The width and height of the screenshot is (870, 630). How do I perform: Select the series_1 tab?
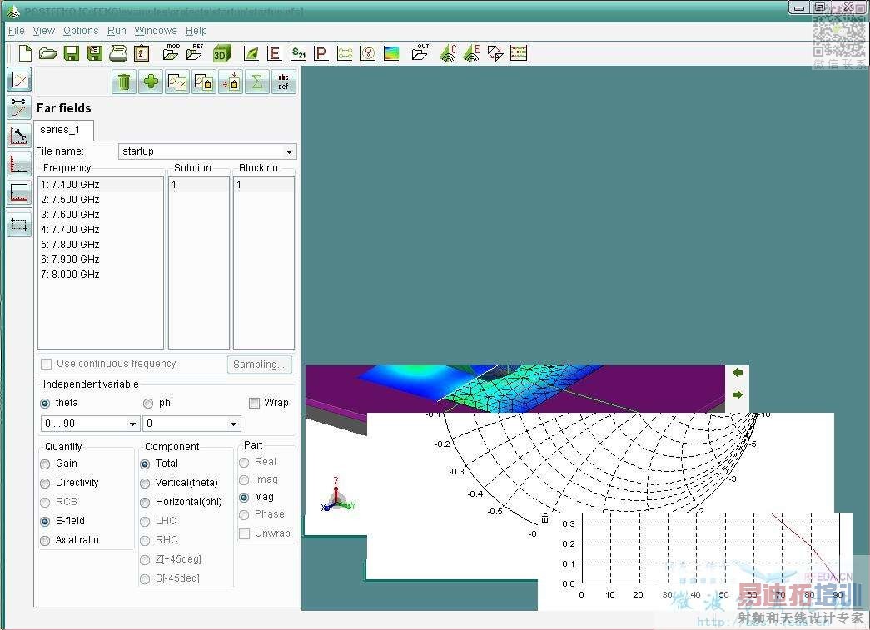point(61,130)
